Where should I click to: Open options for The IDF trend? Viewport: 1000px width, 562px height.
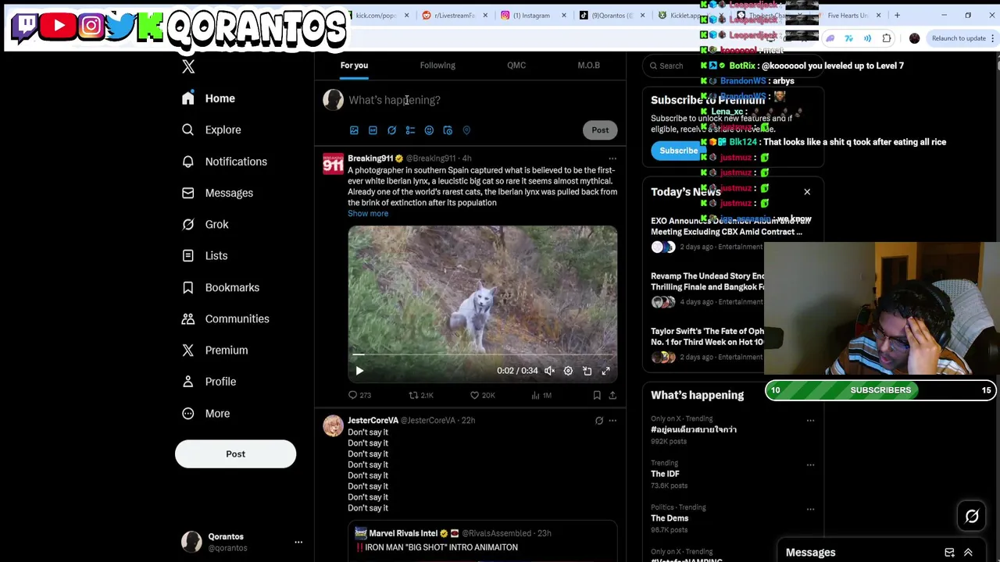810,465
